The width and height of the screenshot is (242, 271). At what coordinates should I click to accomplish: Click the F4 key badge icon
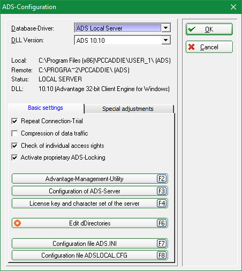point(162,204)
